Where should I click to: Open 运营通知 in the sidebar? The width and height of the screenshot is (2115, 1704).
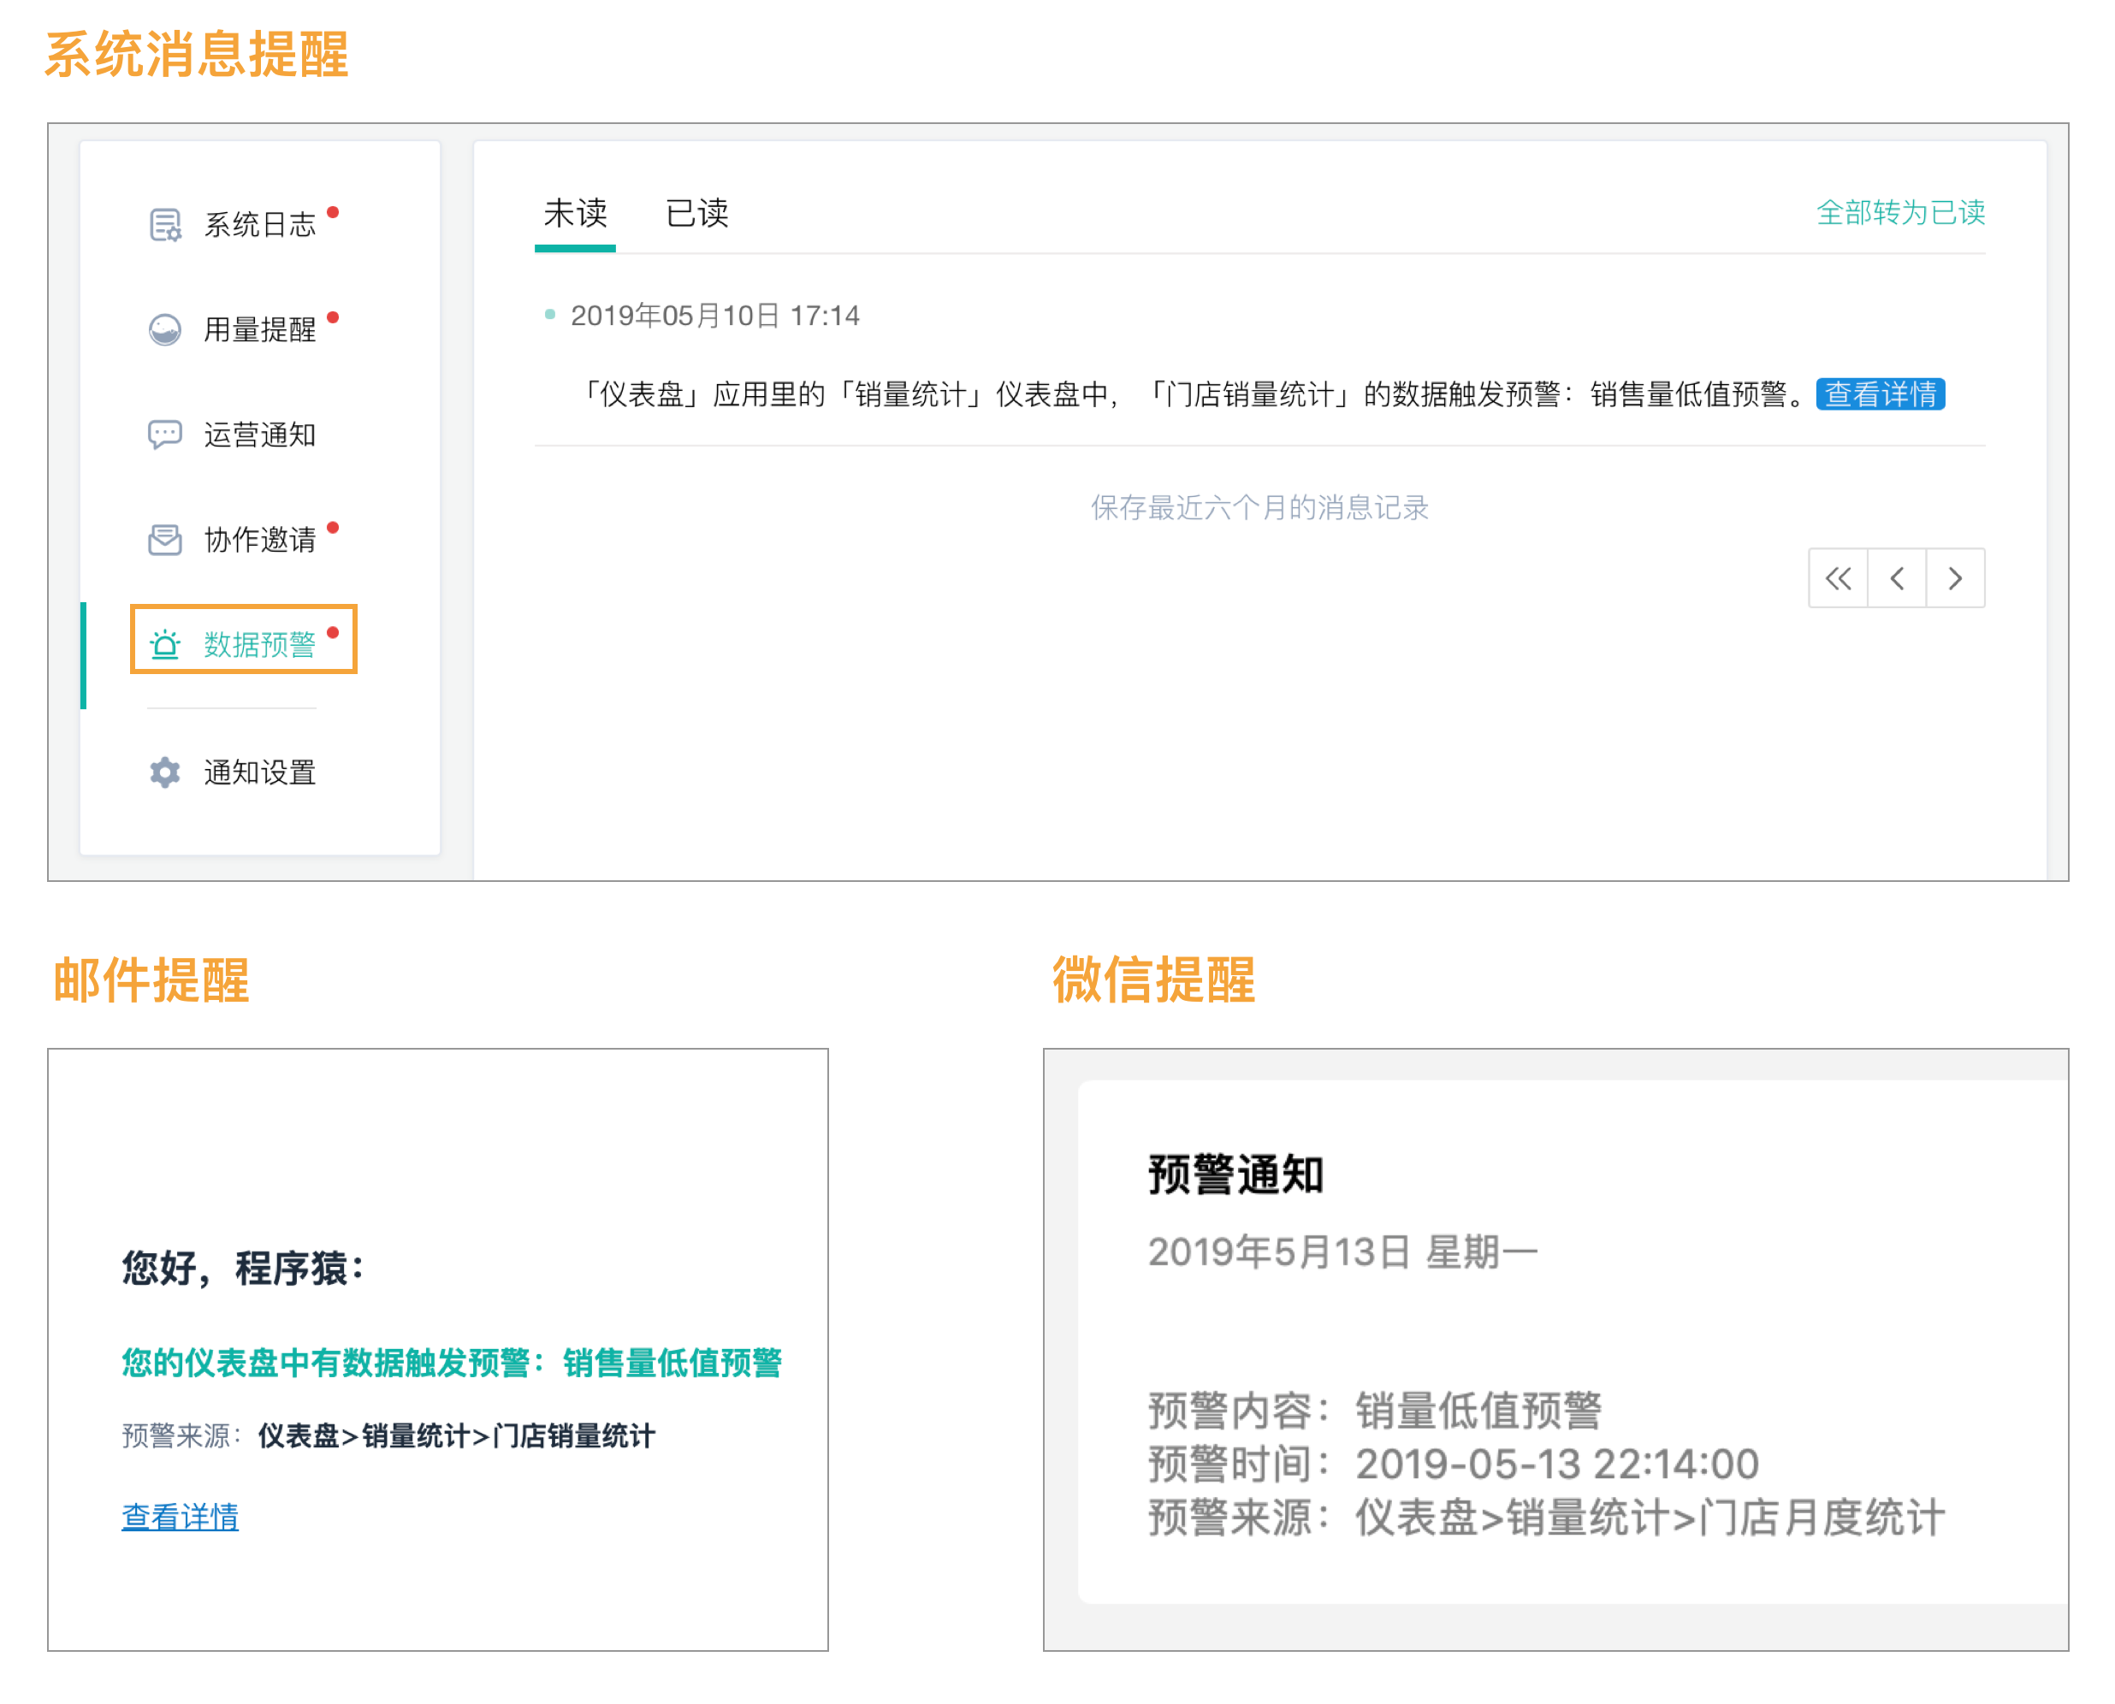[260, 435]
